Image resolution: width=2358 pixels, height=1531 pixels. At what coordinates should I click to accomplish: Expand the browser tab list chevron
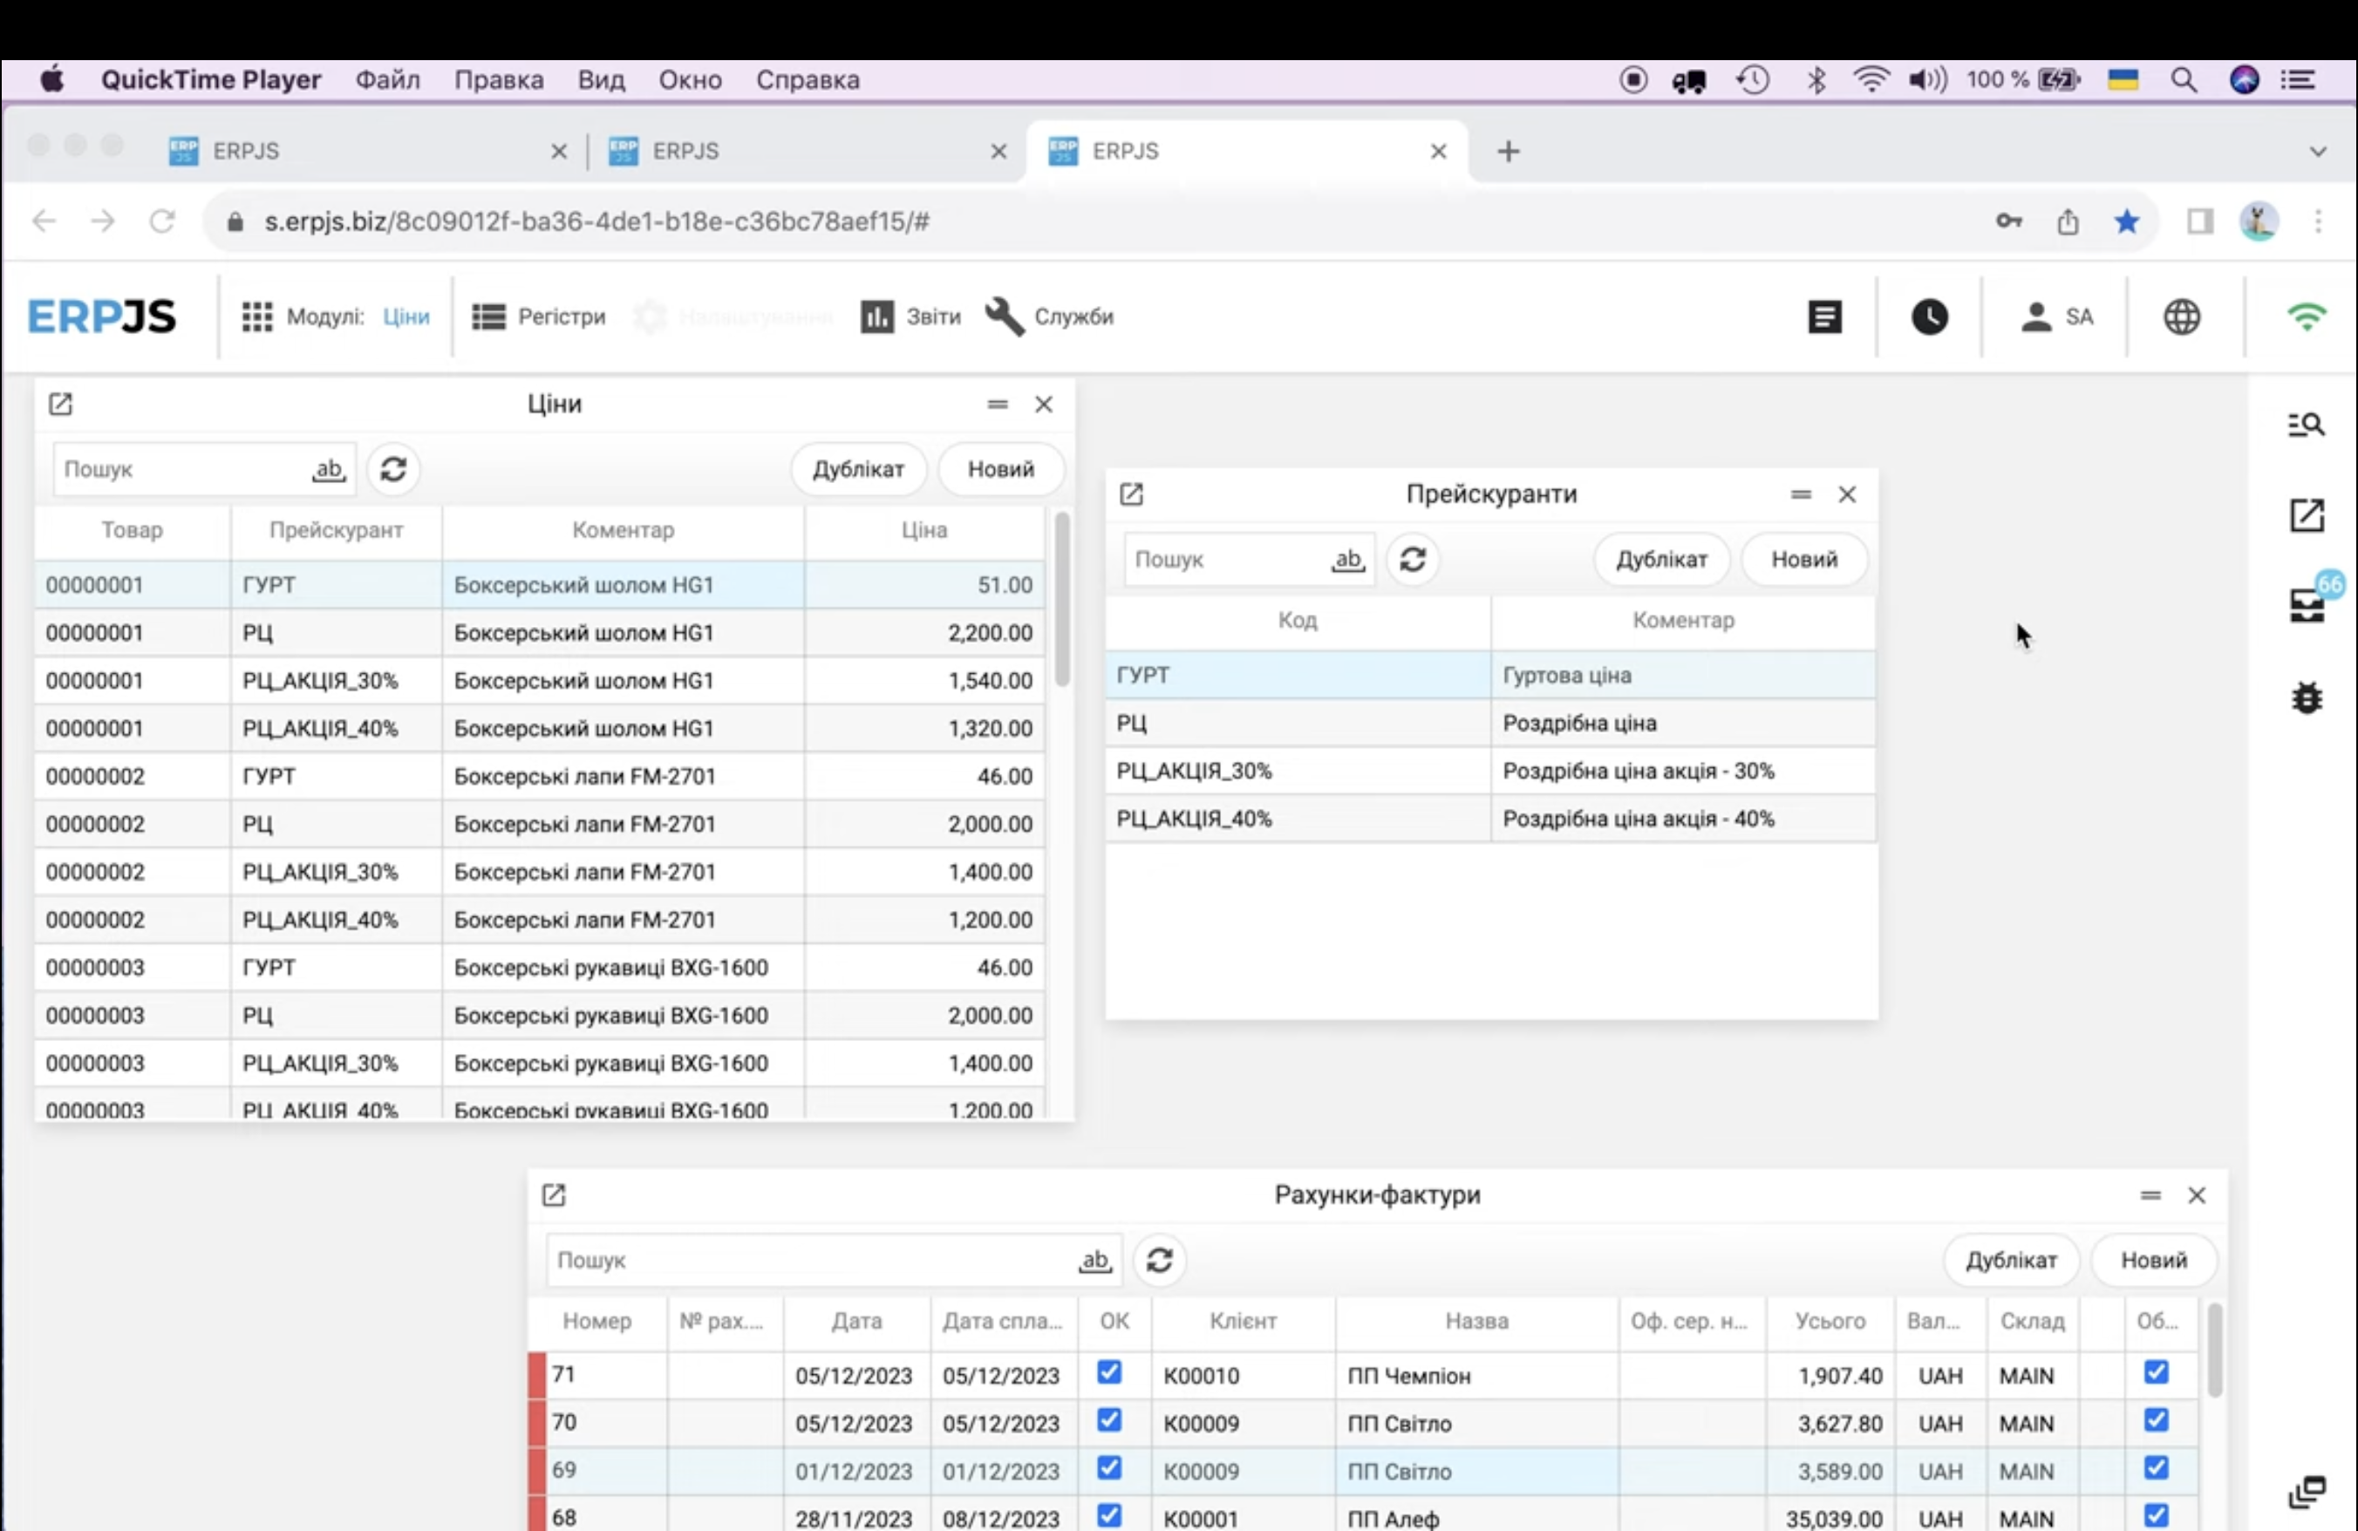coord(2317,152)
